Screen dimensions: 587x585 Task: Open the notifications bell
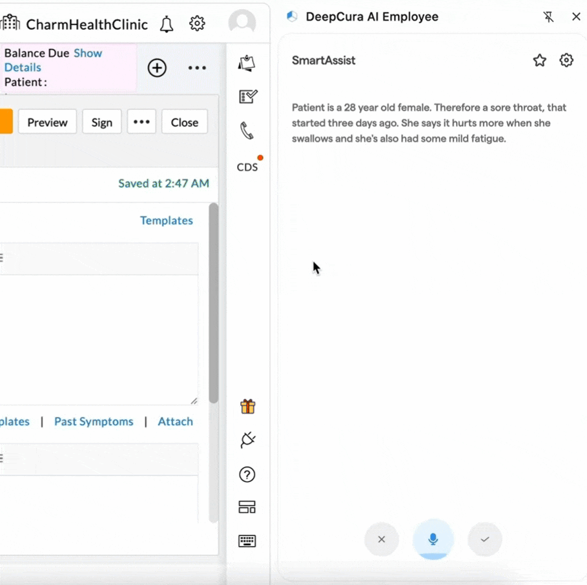point(167,25)
